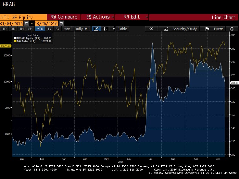Click DAX Index (L1) legend label
This screenshot has width=239, height=179.
coord(26,41)
